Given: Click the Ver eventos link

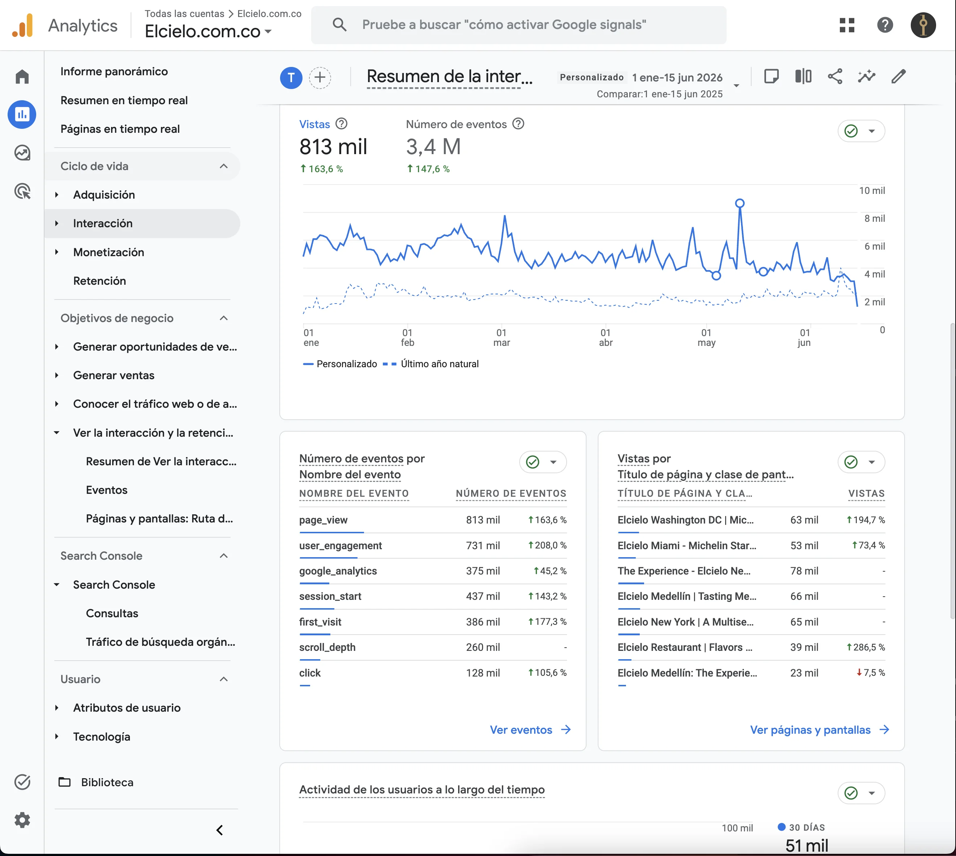Looking at the screenshot, I should click(521, 729).
